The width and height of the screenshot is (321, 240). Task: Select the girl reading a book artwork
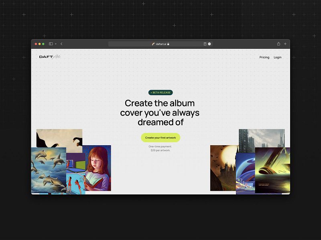(98, 168)
